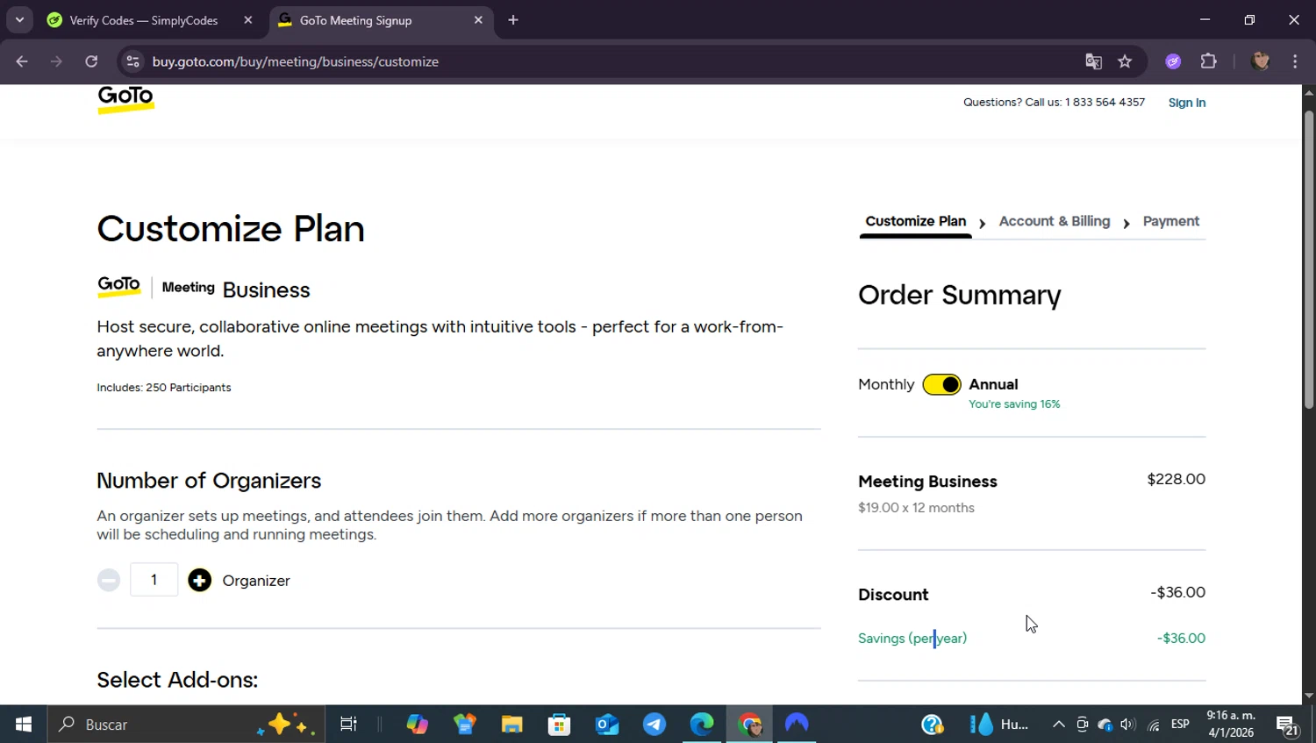The width and height of the screenshot is (1316, 743).
Task: Open the volume control in system tray
Action: point(1128,725)
